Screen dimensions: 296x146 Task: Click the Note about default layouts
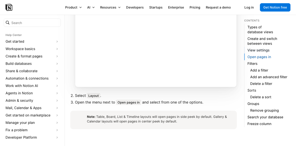pyautogui.click(x=153, y=120)
